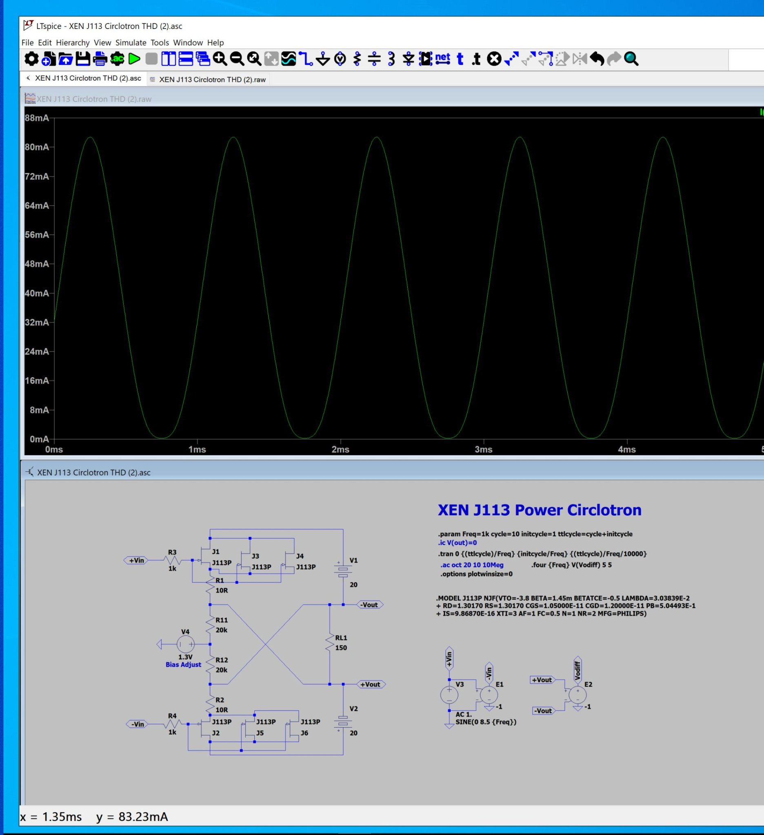Click the grayed redo arrow
Screen dimensions: 764x835
point(614,59)
